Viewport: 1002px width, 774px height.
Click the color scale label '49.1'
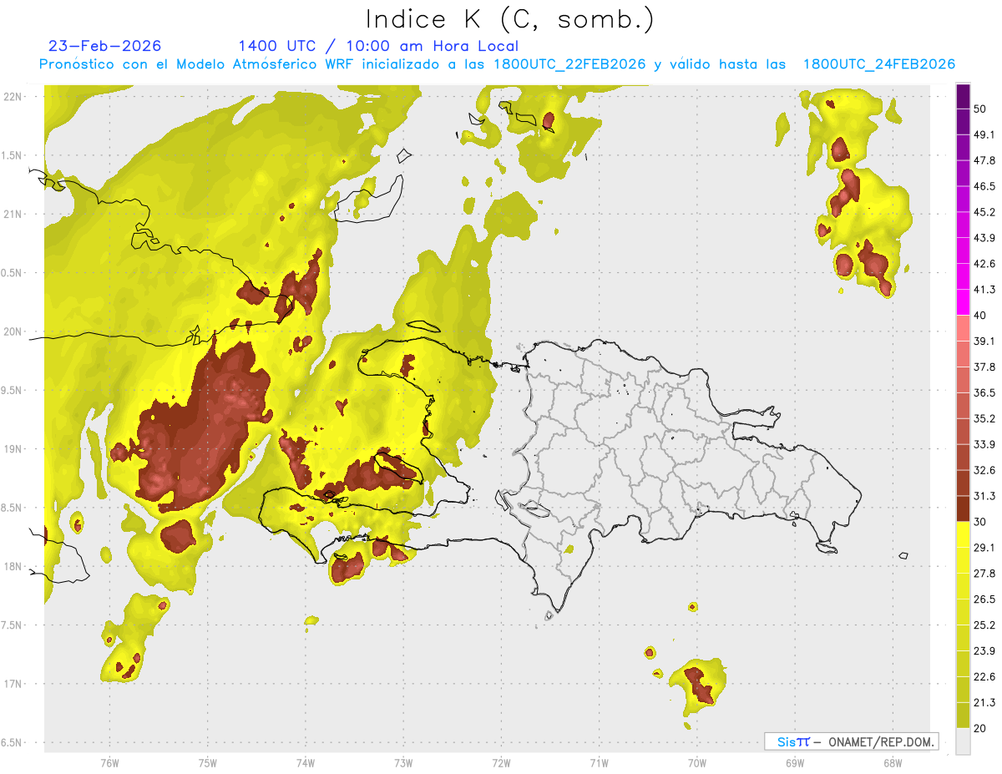tap(984, 134)
